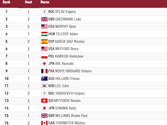Sort by the Rank column header
167x125 pixels.
click(x=7, y=2)
